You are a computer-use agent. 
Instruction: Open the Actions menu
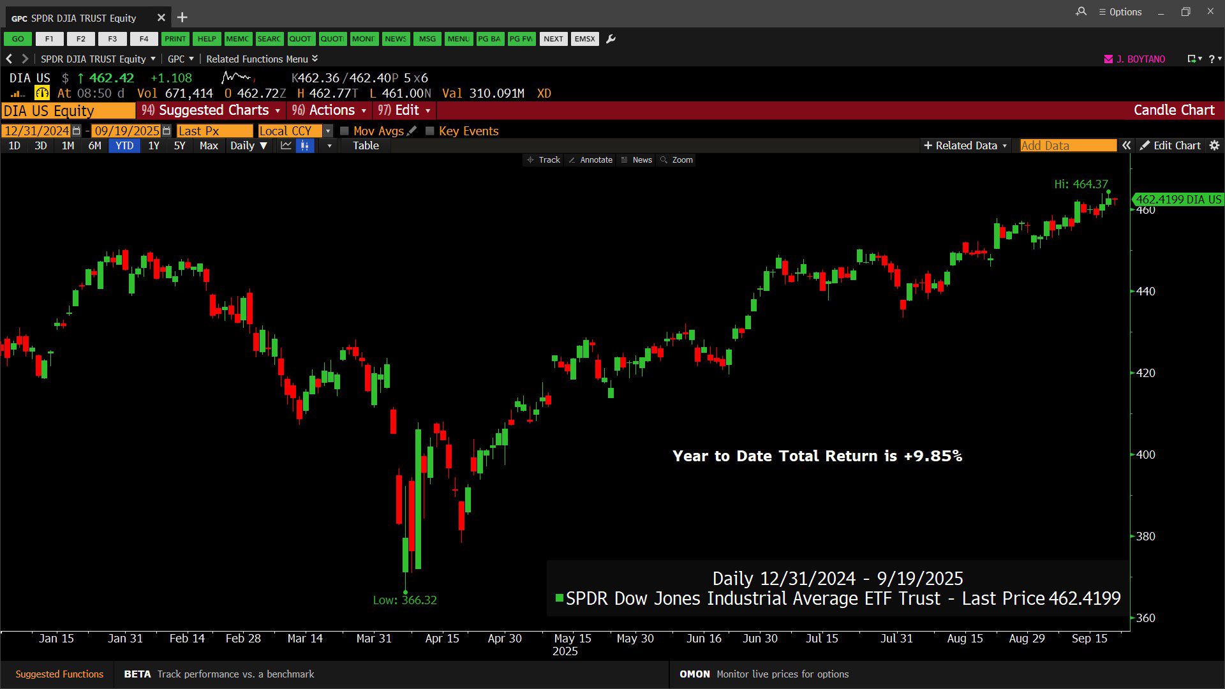pos(329,110)
